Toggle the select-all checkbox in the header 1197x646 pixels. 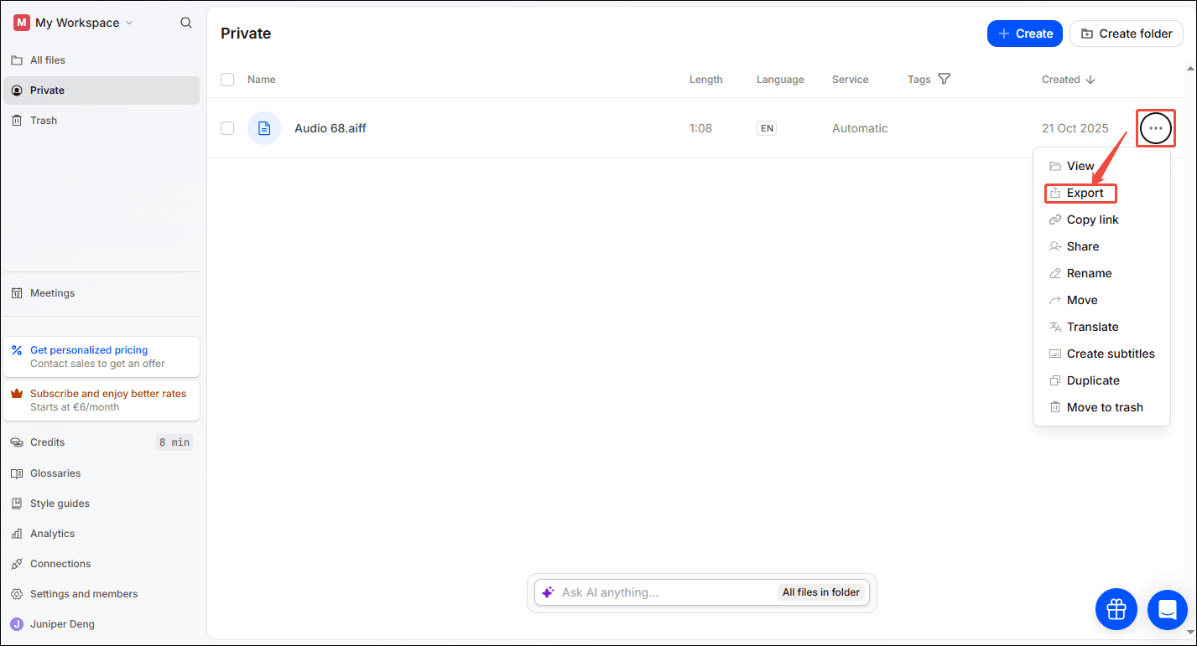(227, 80)
